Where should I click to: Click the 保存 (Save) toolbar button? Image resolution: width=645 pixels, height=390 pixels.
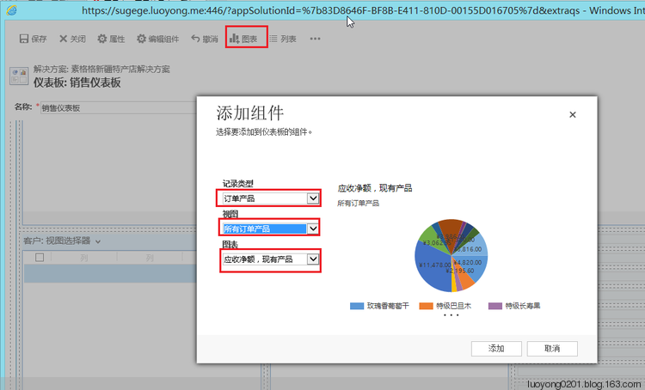tap(33, 39)
